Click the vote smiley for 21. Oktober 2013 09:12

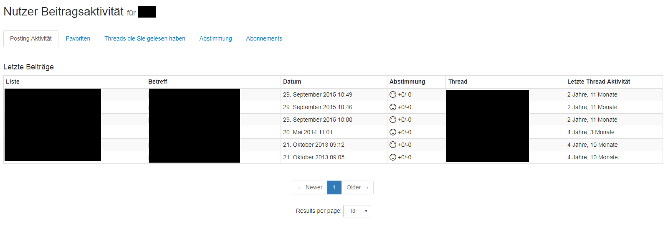click(x=392, y=145)
